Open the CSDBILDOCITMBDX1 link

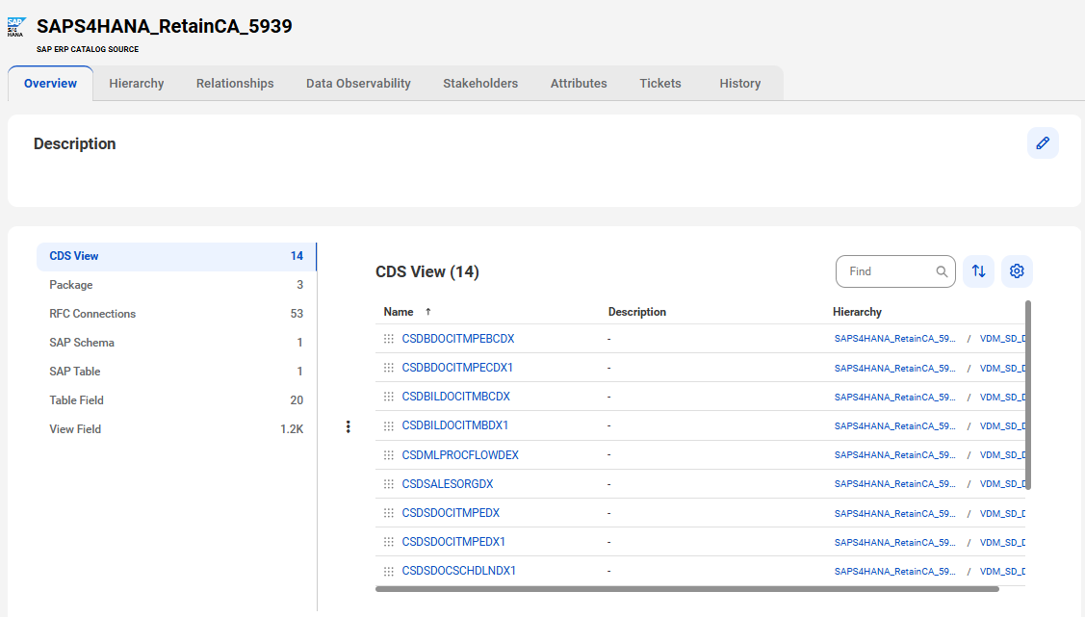(455, 426)
